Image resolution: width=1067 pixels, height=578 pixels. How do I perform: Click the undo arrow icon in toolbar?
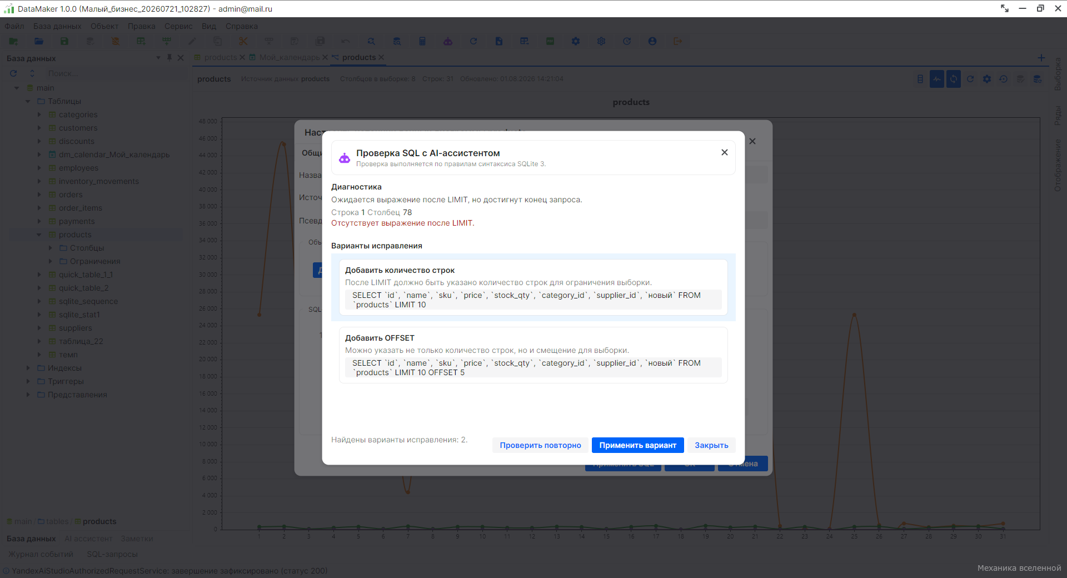(x=346, y=41)
